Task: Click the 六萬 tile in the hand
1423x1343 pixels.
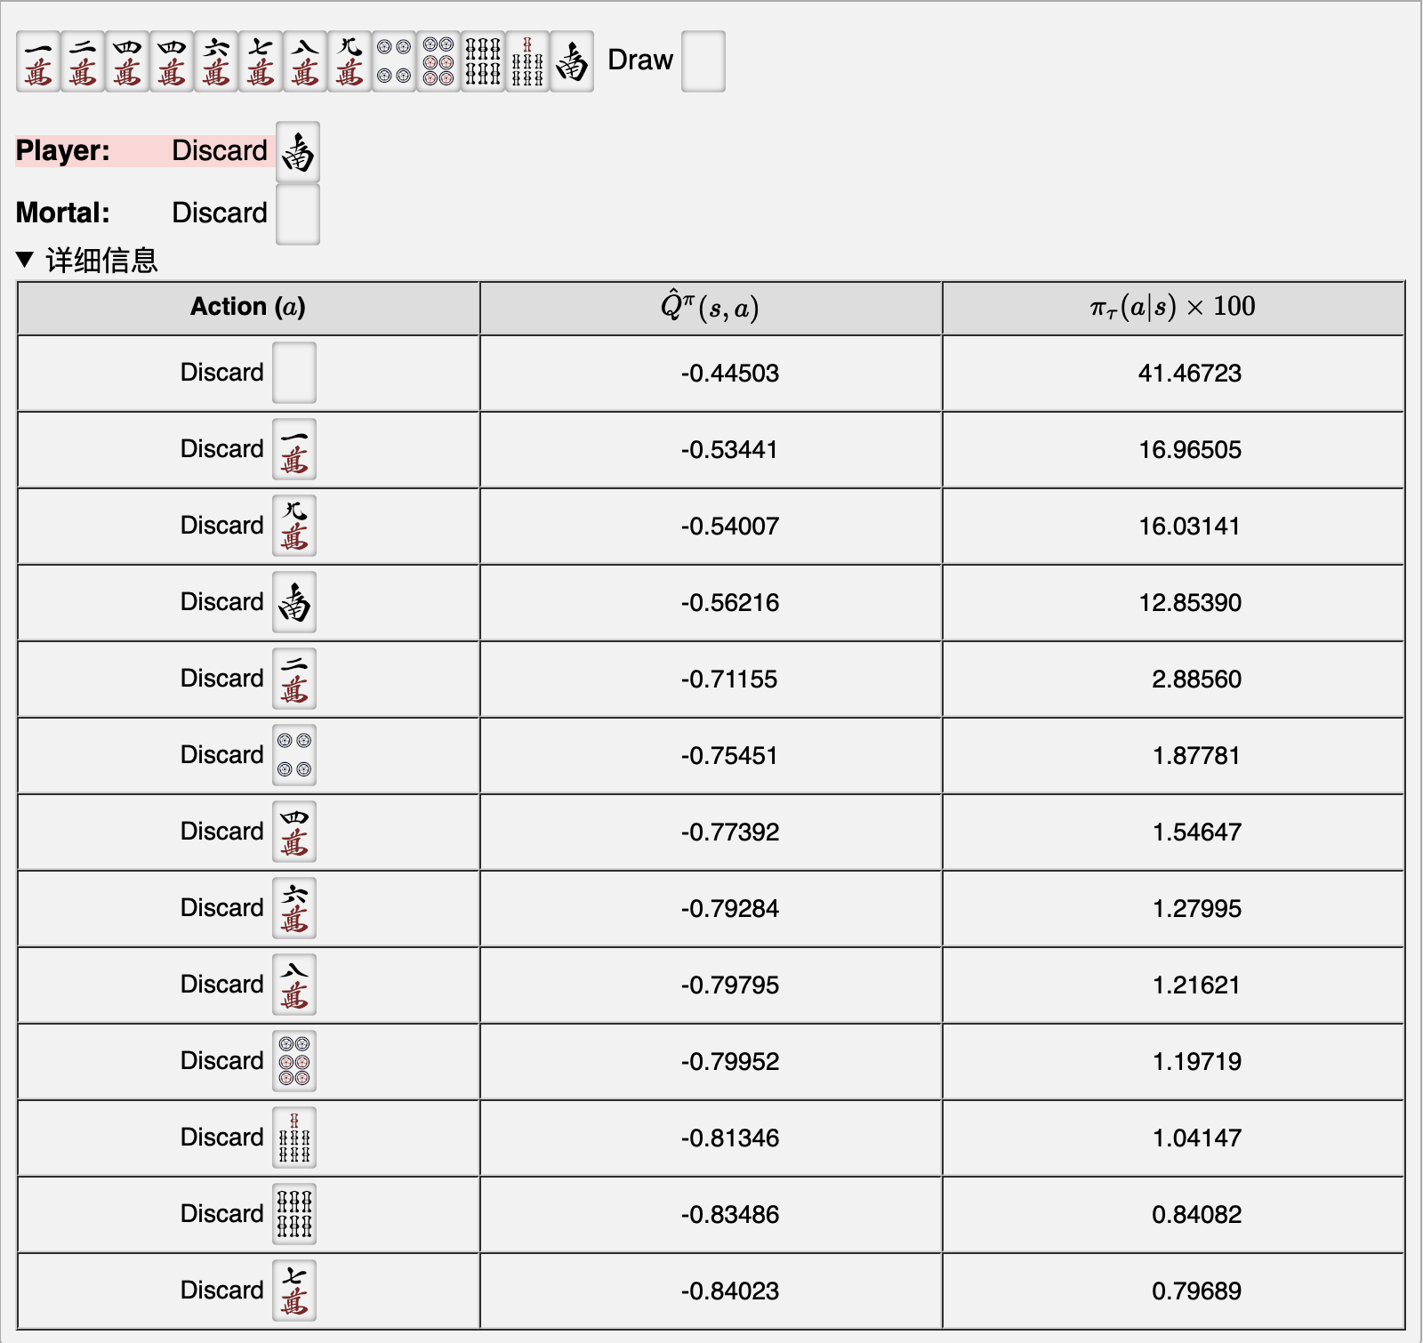Action: click(x=216, y=61)
